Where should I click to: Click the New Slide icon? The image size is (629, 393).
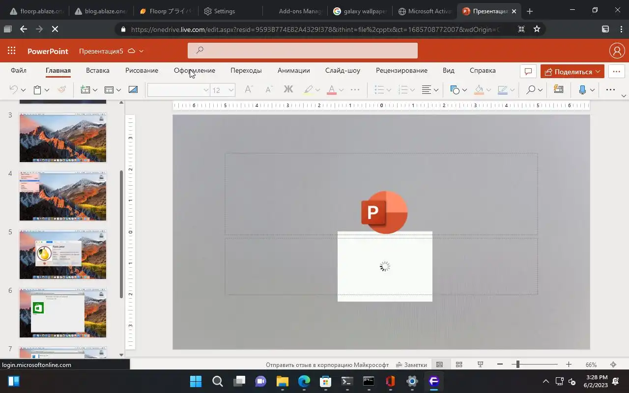(x=85, y=90)
